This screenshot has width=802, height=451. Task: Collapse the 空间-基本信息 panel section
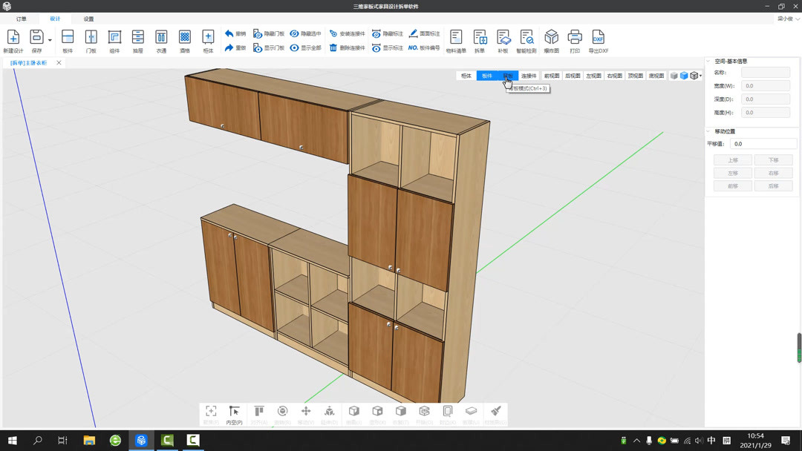coord(709,62)
